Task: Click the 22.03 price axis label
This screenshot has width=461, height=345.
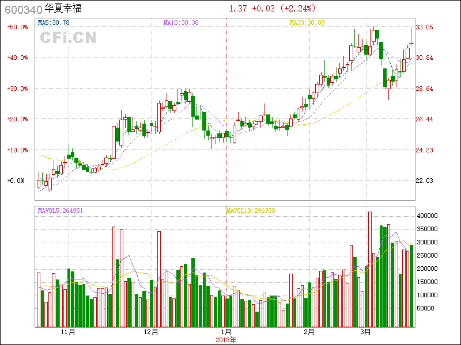Action: click(424, 181)
